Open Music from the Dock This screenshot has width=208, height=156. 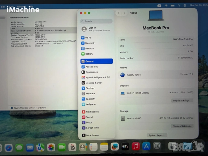click(x=136, y=146)
